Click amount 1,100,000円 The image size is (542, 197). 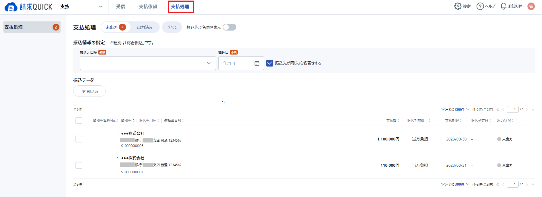tap(388, 139)
